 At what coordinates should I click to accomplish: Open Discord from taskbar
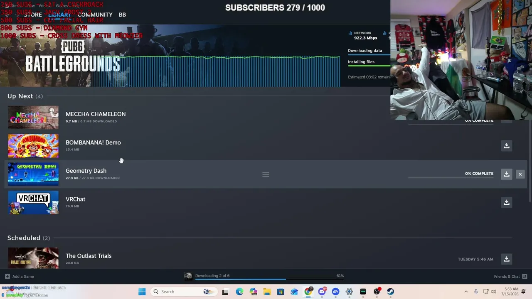(322, 292)
